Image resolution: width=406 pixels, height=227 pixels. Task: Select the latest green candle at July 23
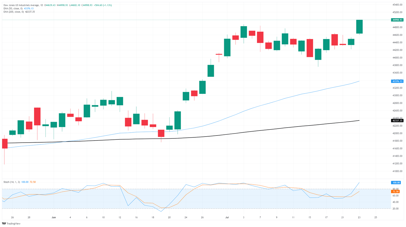359,27
